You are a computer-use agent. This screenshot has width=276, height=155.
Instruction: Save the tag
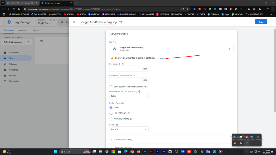click(x=261, y=22)
